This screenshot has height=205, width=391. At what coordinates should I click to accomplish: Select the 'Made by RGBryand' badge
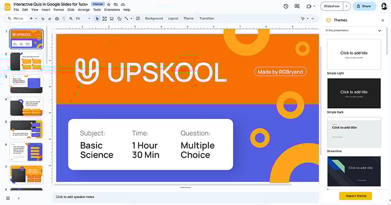pos(280,72)
